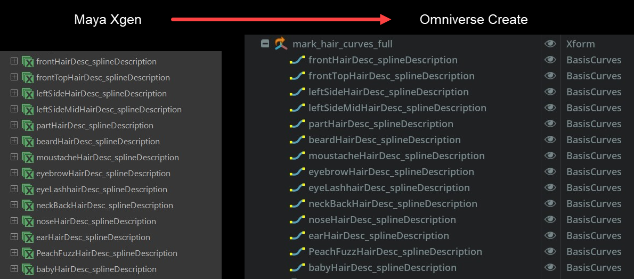
Task: Click XGen icon beside babyHairDesc_splineDescription in Maya
Action: pyautogui.click(x=28, y=269)
